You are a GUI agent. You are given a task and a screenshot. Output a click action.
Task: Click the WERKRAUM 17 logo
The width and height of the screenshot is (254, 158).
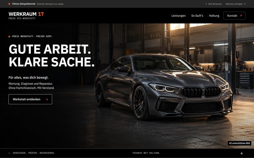26,14
